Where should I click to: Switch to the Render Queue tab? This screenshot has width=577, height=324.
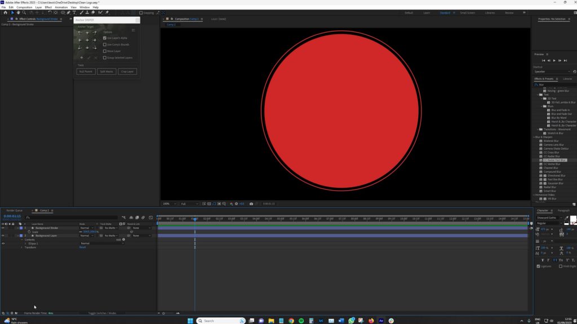[x=14, y=210]
